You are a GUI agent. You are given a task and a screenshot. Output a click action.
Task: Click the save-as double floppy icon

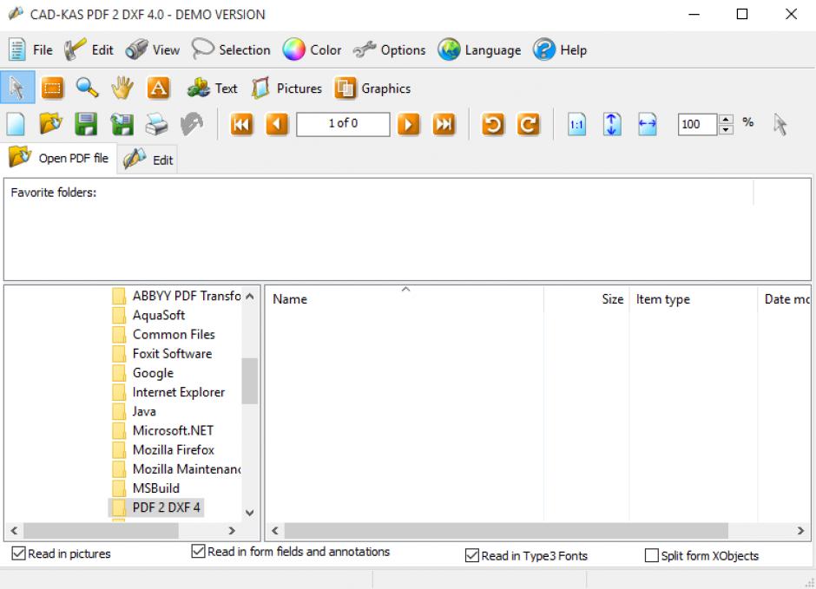(x=122, y=124)
